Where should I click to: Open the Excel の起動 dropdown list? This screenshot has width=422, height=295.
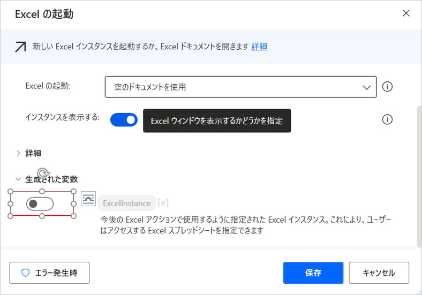pyautogui.click(x=240, y=87)
